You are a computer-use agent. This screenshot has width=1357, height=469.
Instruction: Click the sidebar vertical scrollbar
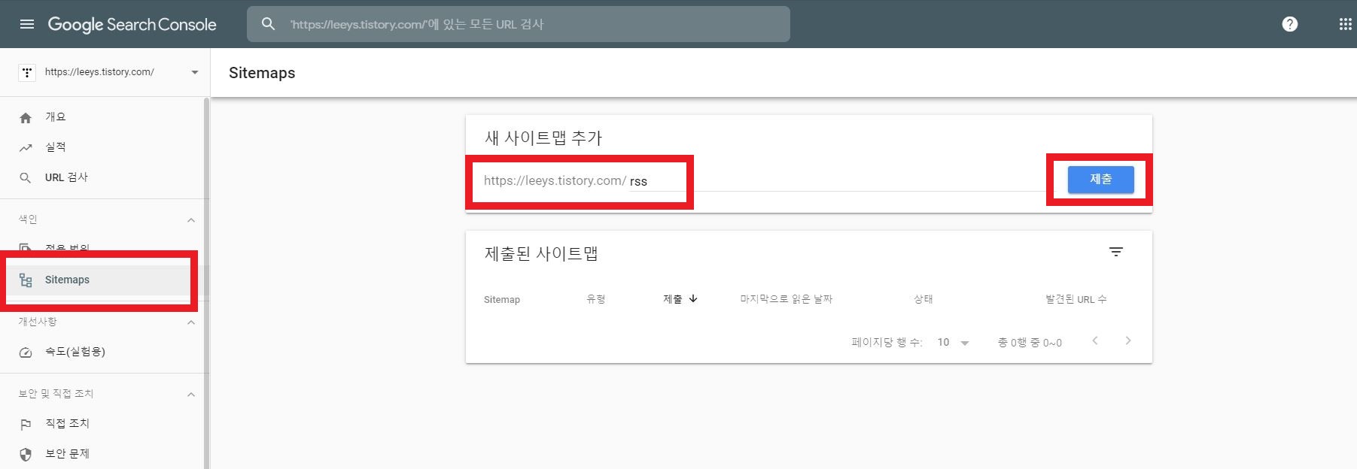coord(207,283)
